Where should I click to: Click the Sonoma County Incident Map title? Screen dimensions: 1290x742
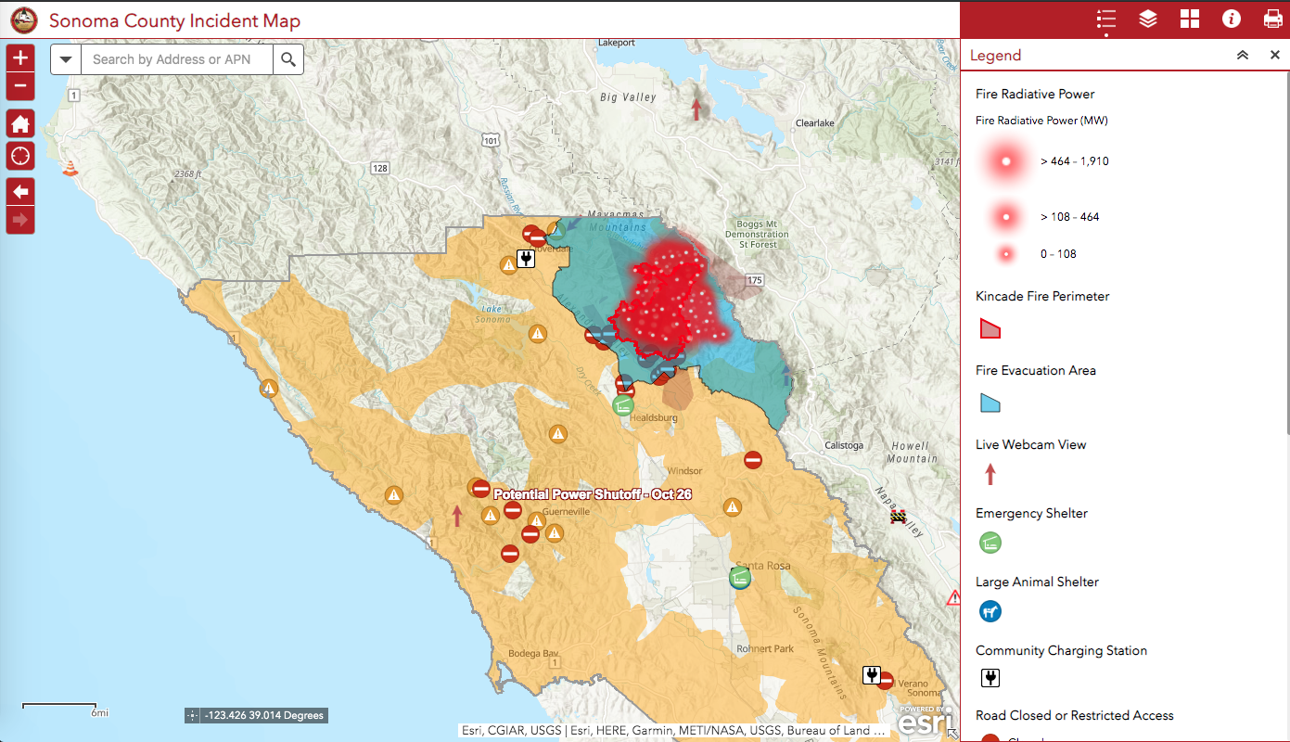174,20
